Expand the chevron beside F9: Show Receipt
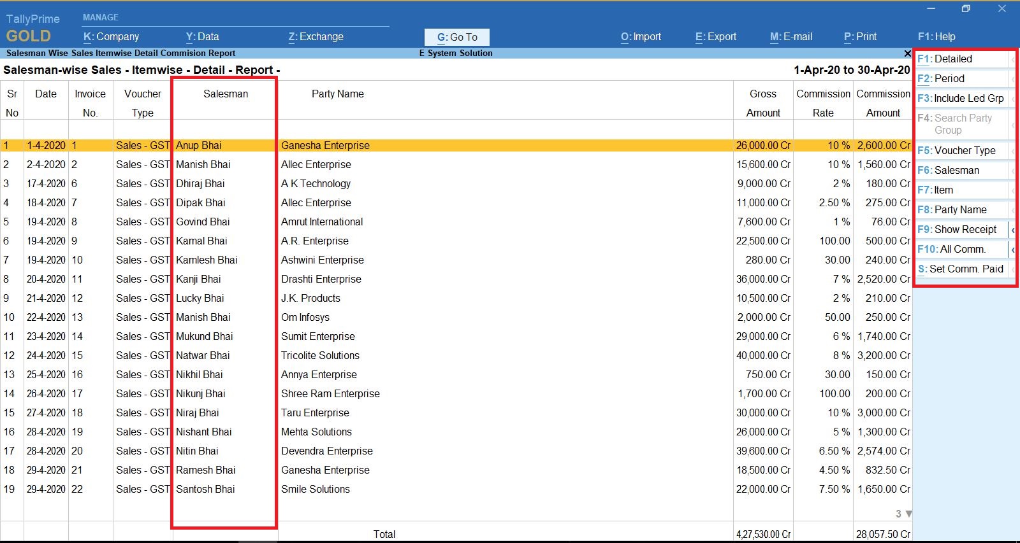Viewport: 1020px width, 543px height. point(1012,230)
